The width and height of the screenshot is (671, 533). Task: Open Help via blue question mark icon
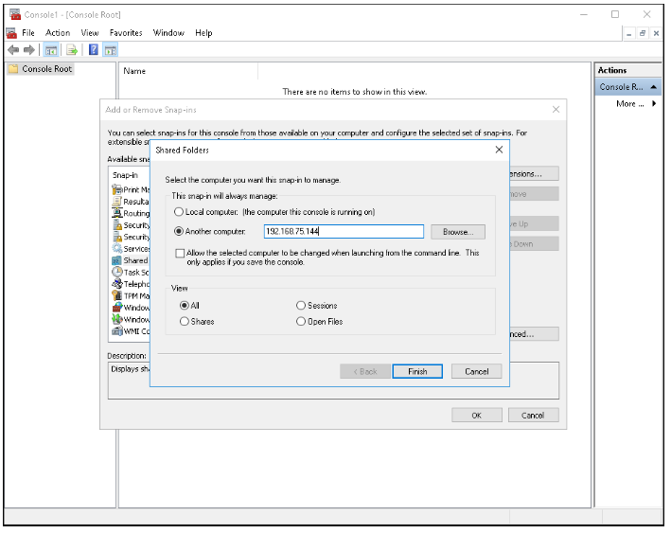(x=94, y=50)
